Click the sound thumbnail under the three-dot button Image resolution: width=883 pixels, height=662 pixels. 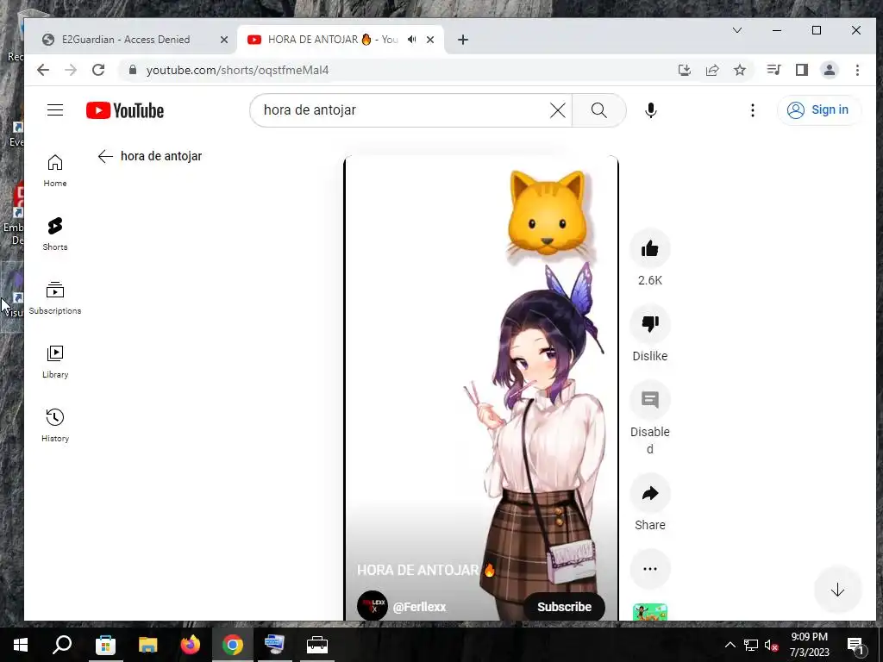650,613
